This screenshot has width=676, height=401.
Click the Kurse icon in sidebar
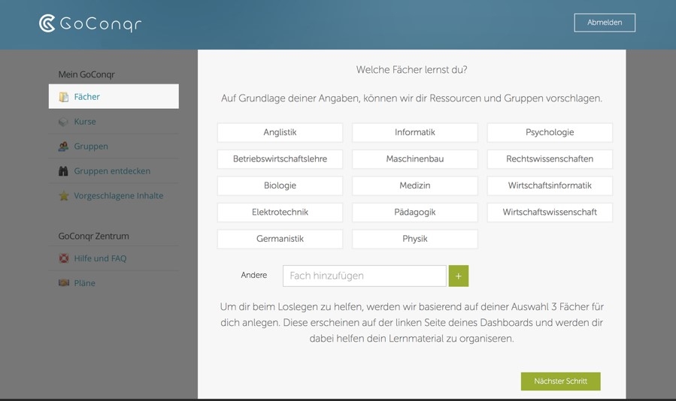point(64,122)
